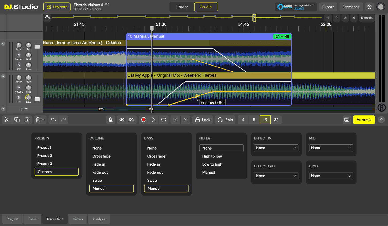Open the Effect Out dropdown
The height and width of the screenshot is (226, 388).
tap(276, 176)
